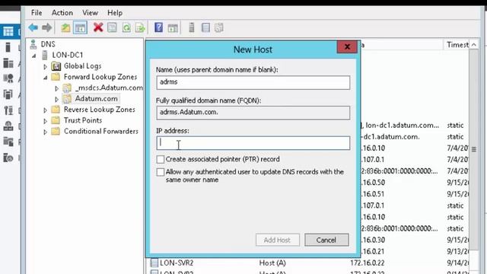Click the 172.16.0.22 data cell

coord(367,263)
